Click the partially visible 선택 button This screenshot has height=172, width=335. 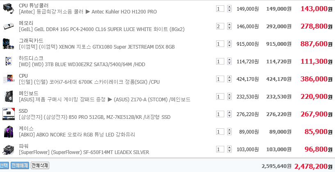4,165
